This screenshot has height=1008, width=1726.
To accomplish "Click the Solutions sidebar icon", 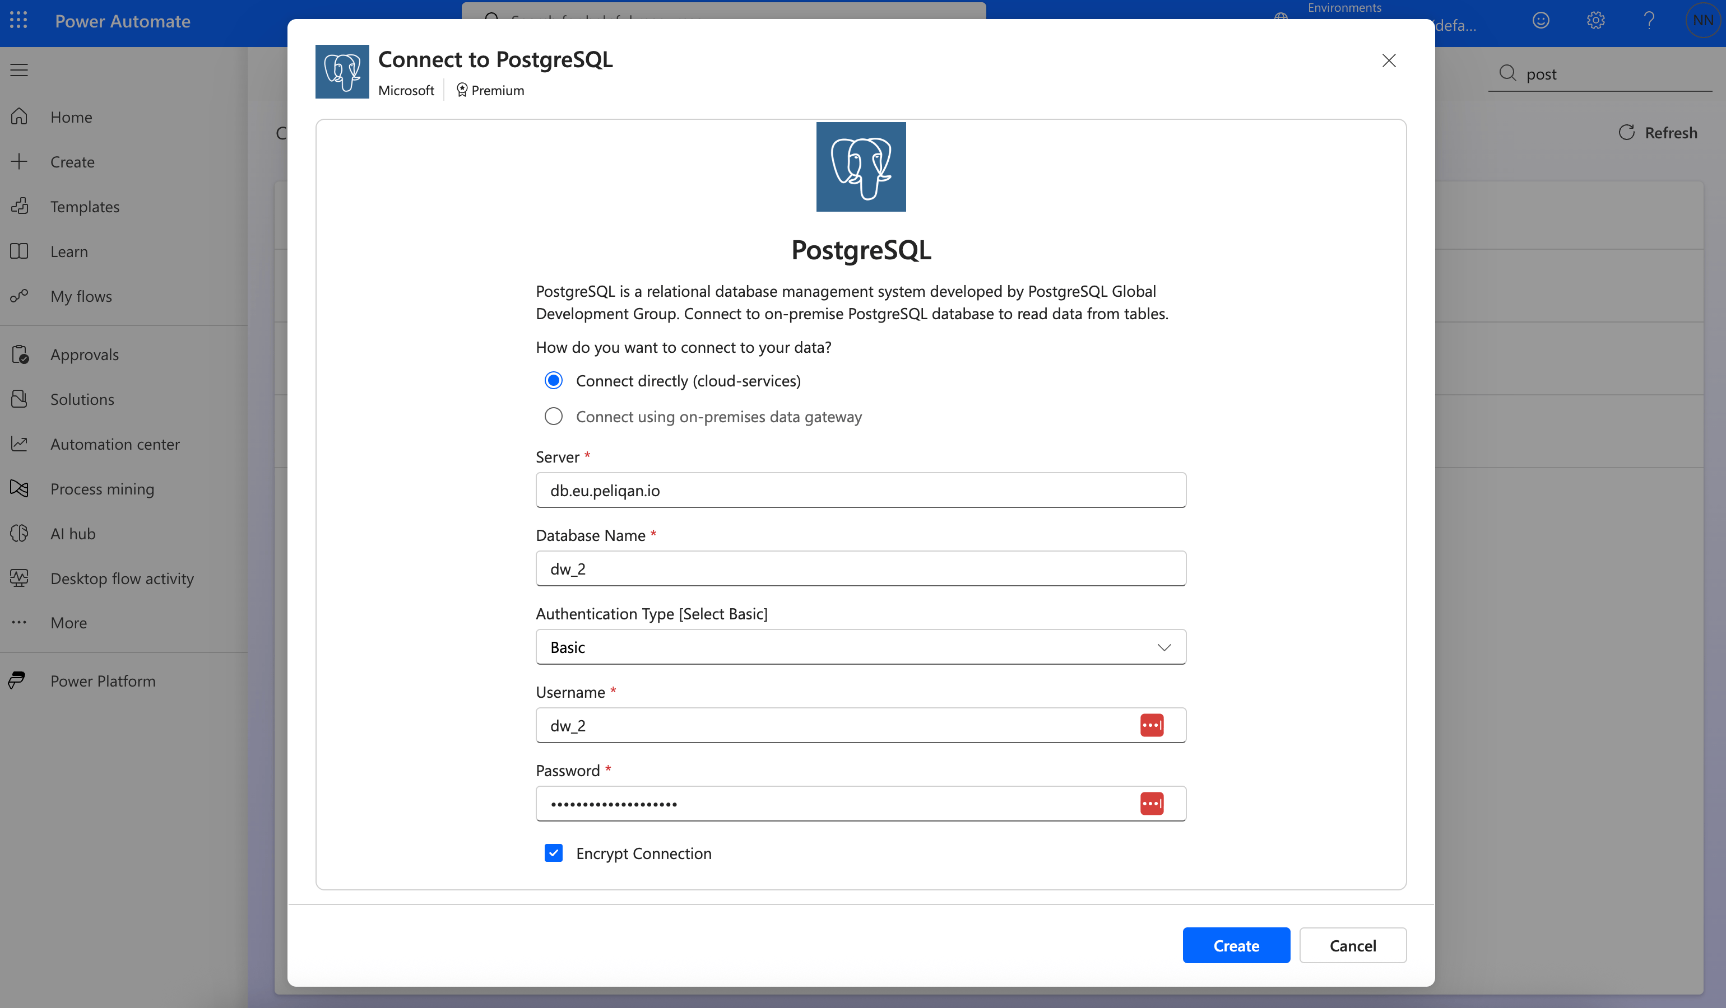I will 19,399.
